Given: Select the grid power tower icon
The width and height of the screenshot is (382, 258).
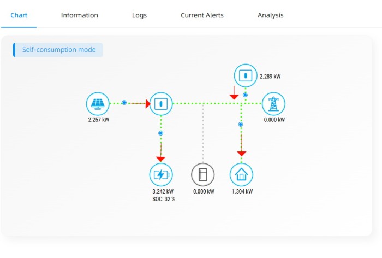Looking at the screenshot, I should point(273,103).
